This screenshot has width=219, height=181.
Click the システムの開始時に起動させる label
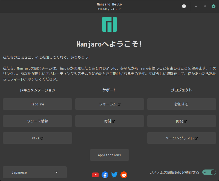tap(174, 172)
